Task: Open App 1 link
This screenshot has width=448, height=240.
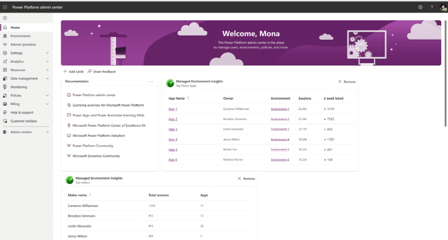Action: coord(173,109)
